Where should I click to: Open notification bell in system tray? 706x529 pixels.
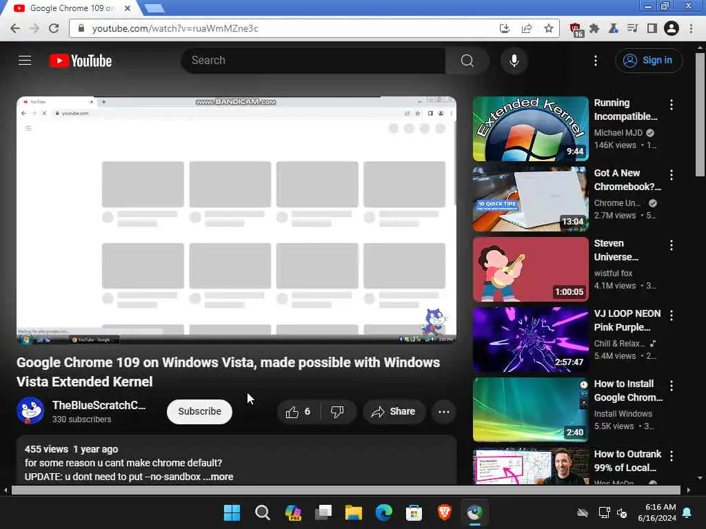pos(687,512)
